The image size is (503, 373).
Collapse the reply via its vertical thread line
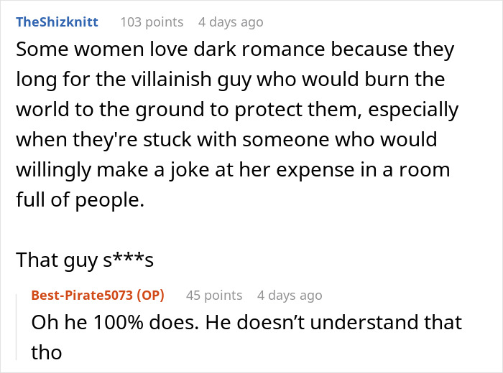pos(20,329)
